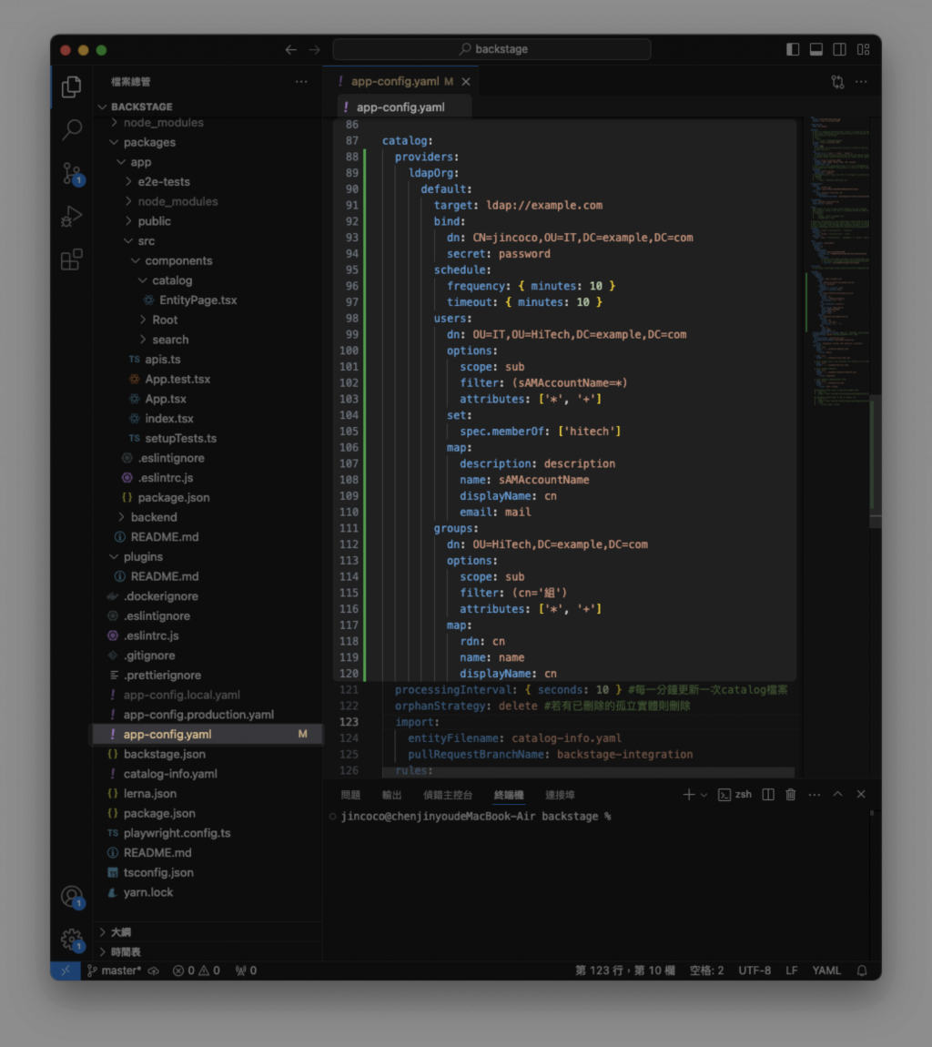Open the terminal launch profile dropdown arrow
The width and height of the screenshot is (932, 1047).
[704, 795]
